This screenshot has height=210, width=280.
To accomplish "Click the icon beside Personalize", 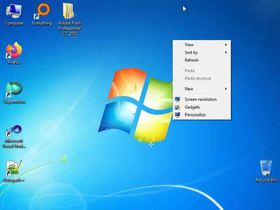I will coord(177,115).
